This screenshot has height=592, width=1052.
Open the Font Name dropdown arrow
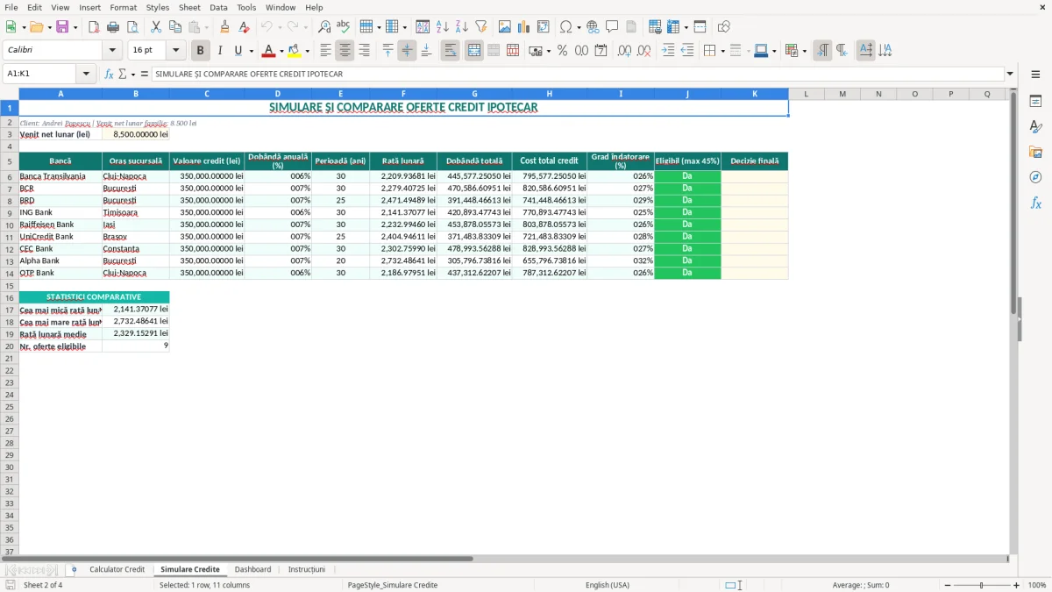(112, 51)
